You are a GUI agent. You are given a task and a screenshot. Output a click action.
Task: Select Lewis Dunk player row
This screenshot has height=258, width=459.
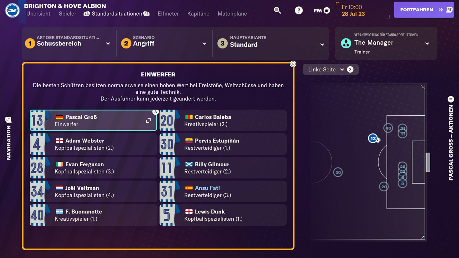[223, 215]
